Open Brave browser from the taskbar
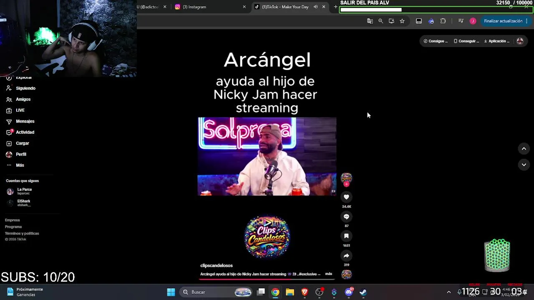 pyautogui.click(x=305, y=292)
